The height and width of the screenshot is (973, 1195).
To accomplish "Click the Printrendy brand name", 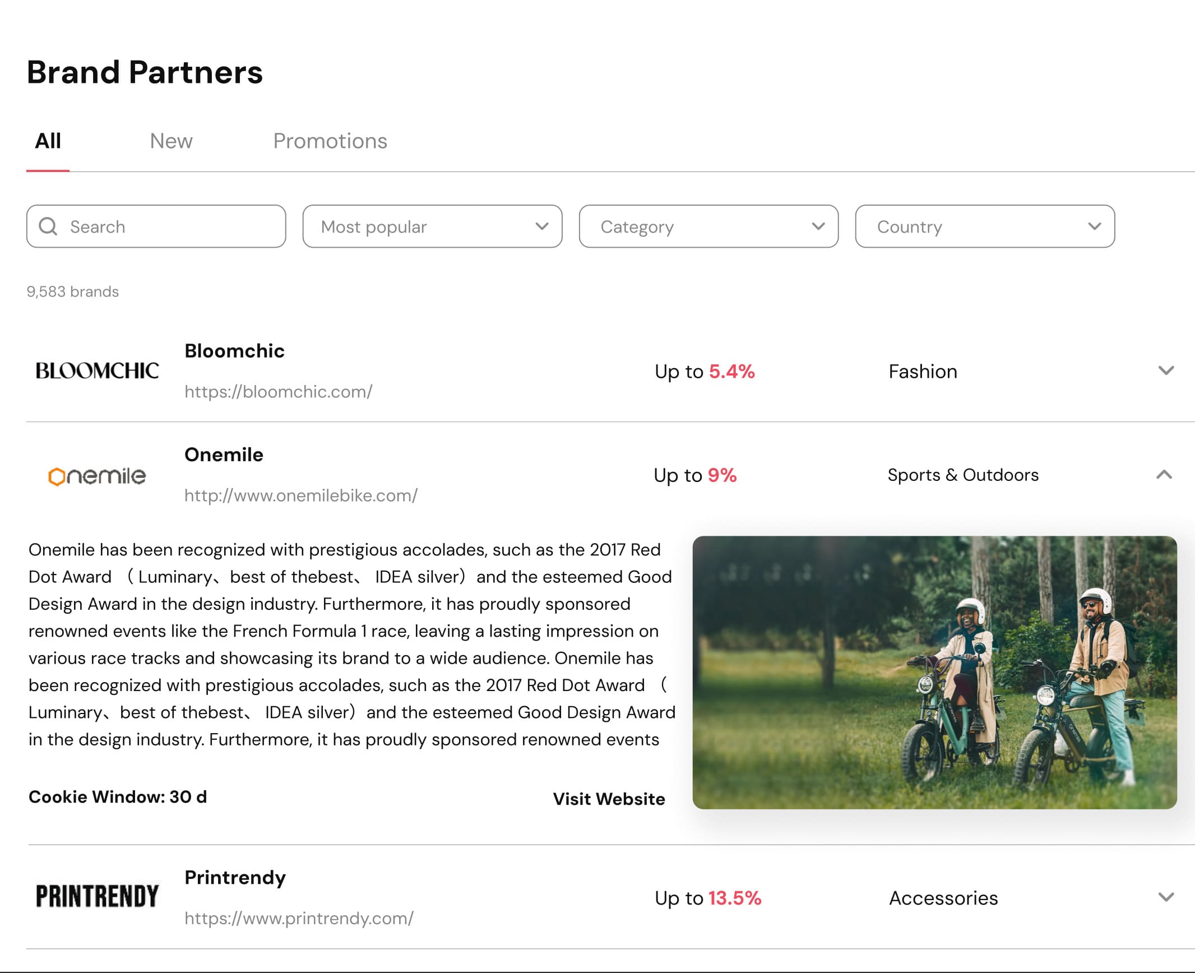I will click(x=235, y=877).
